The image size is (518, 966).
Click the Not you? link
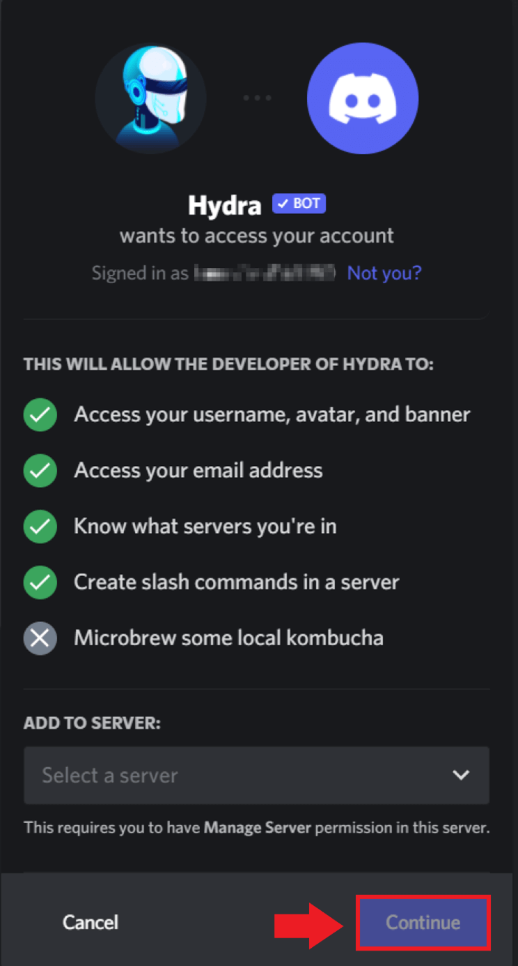384,272
